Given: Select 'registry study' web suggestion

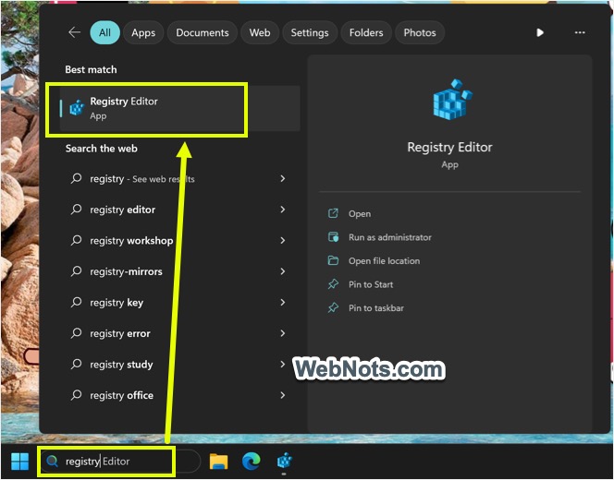Looking at the screenshot, I should (179, 365).
